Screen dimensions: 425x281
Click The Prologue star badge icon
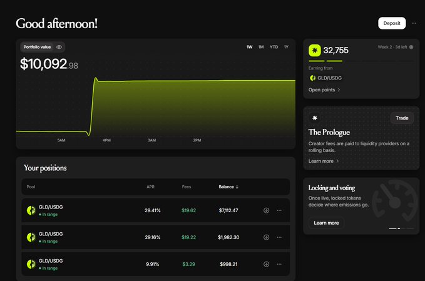[x=315, y=118]
